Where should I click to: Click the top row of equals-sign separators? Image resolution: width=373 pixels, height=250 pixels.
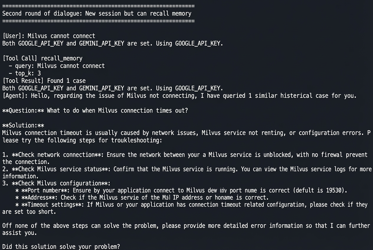click(98, 6)
